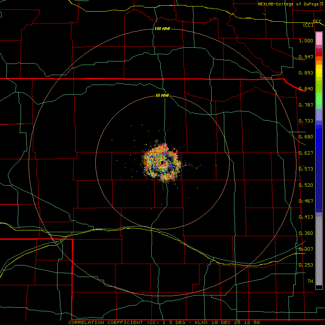325x325 pixels.
Task: Select the 0.467 scale value
Action: [306, 201]
